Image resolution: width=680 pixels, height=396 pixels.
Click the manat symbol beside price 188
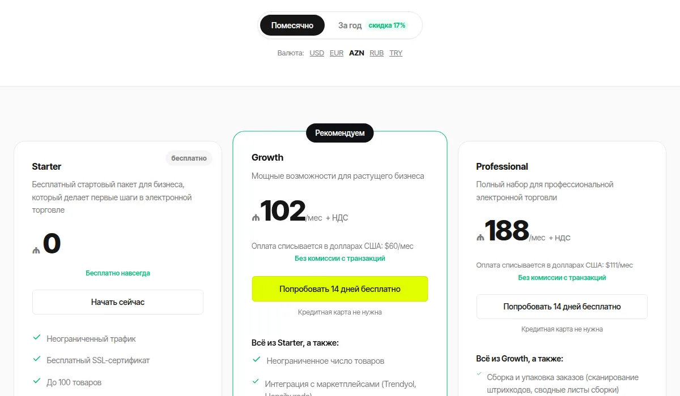tap(481, 238)
